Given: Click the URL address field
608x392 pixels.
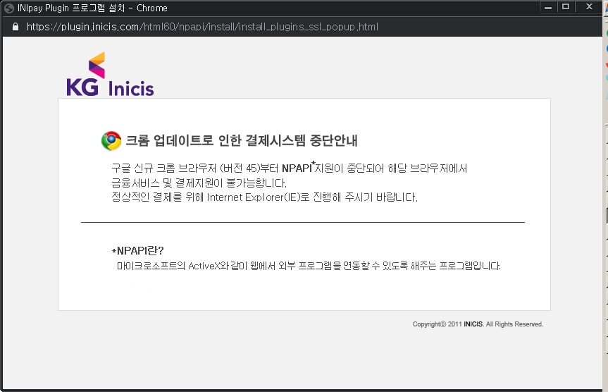Looking at the screenshot, I should [x=202, y=27].
